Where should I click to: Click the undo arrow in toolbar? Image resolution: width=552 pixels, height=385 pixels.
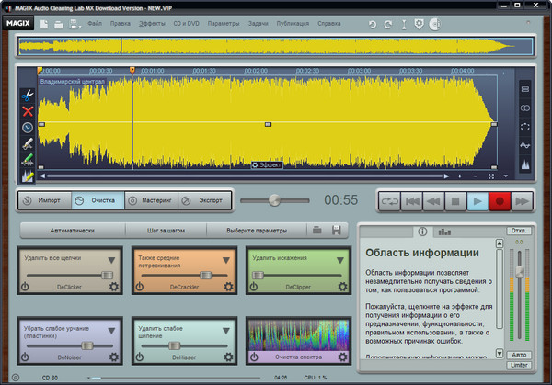(x=374, y=22)
